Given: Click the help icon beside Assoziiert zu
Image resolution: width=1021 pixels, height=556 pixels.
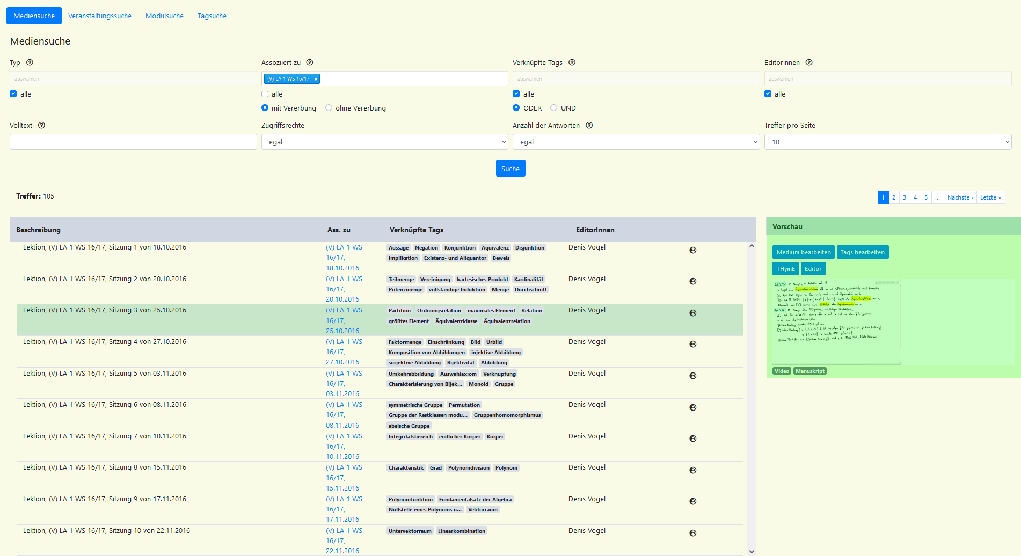Looking at the screenshot, I should [x=310, y=63].
